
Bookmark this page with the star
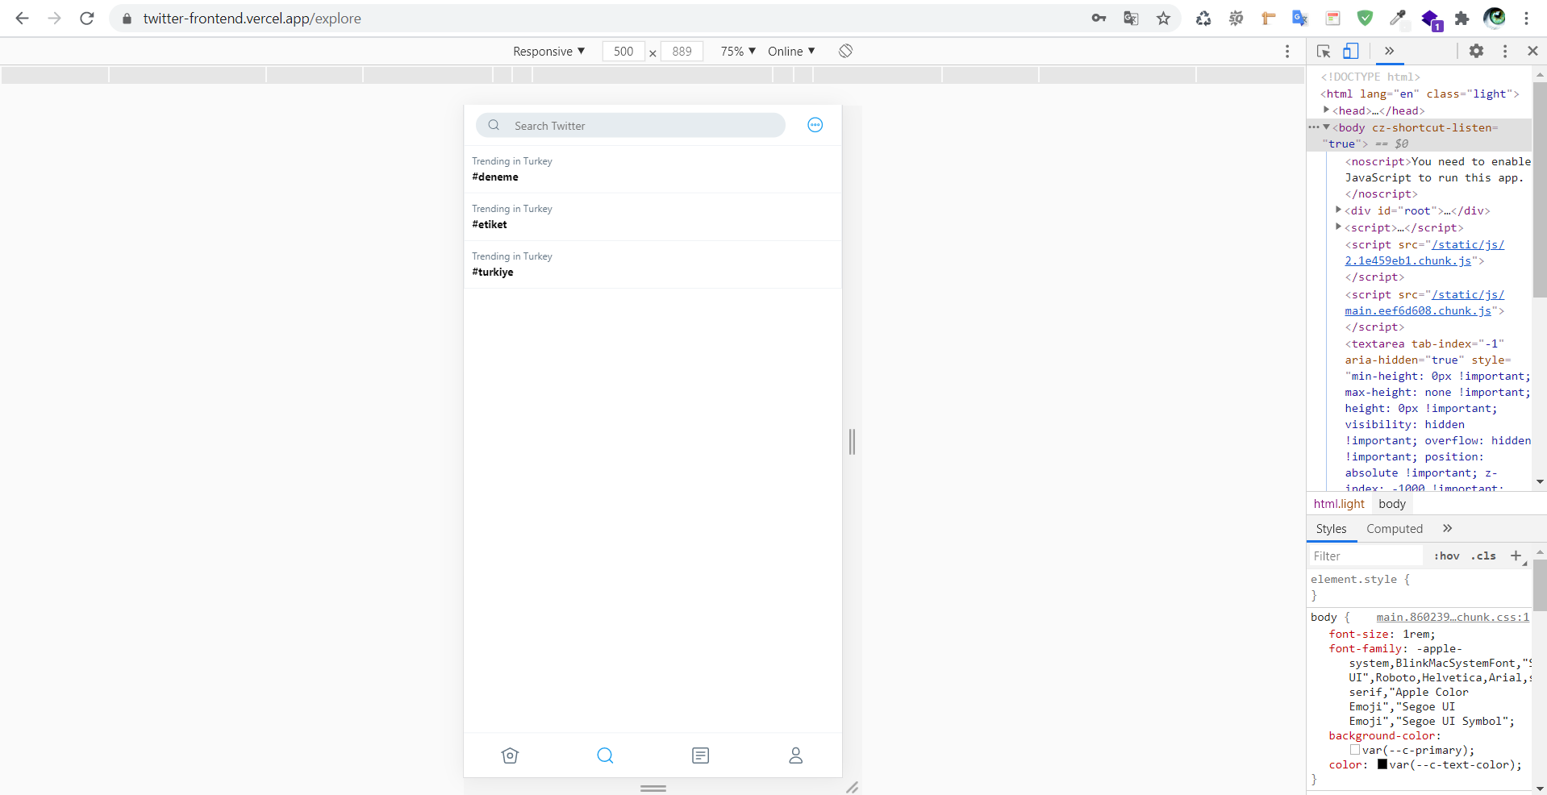pos(1163,18)
